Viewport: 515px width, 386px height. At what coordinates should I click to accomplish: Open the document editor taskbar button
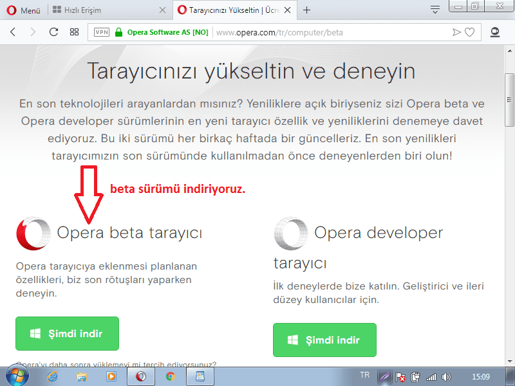200,376
